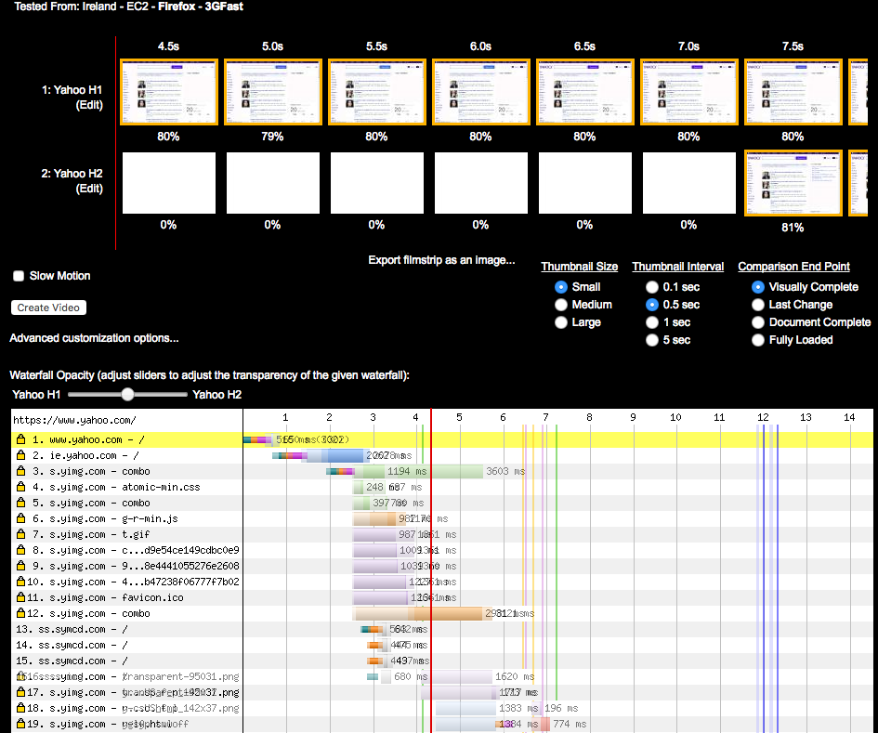This screenshot has height=733, width=878.
Task: Click lock icon on request 3 combo row
Action: [20, 471]
